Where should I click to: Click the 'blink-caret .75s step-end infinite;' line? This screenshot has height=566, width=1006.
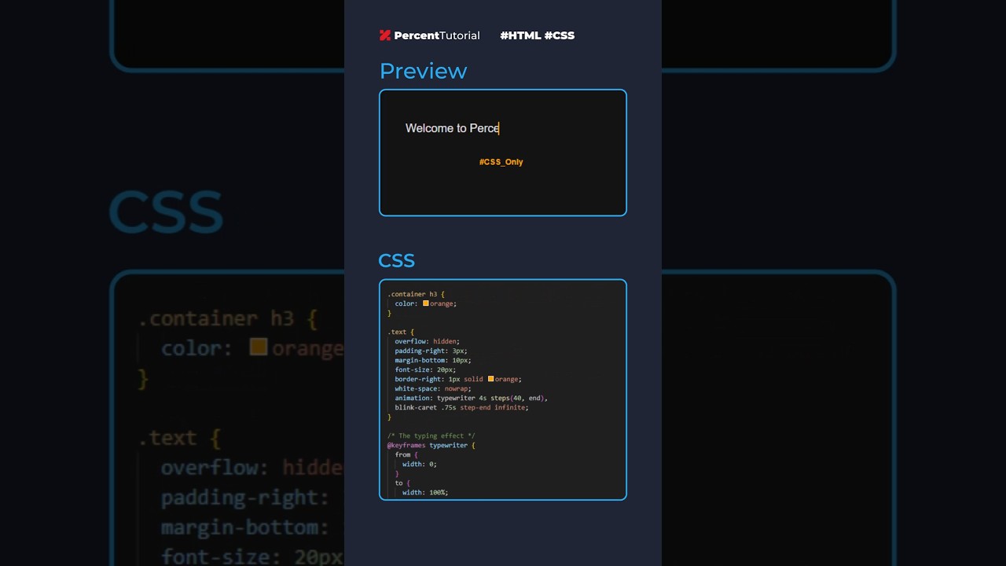(461, 407)
